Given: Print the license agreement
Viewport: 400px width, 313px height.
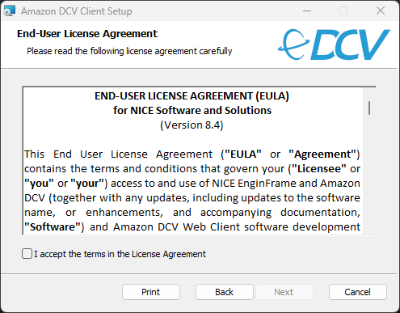Looking at the screenshot, I should tap(151, 292).
